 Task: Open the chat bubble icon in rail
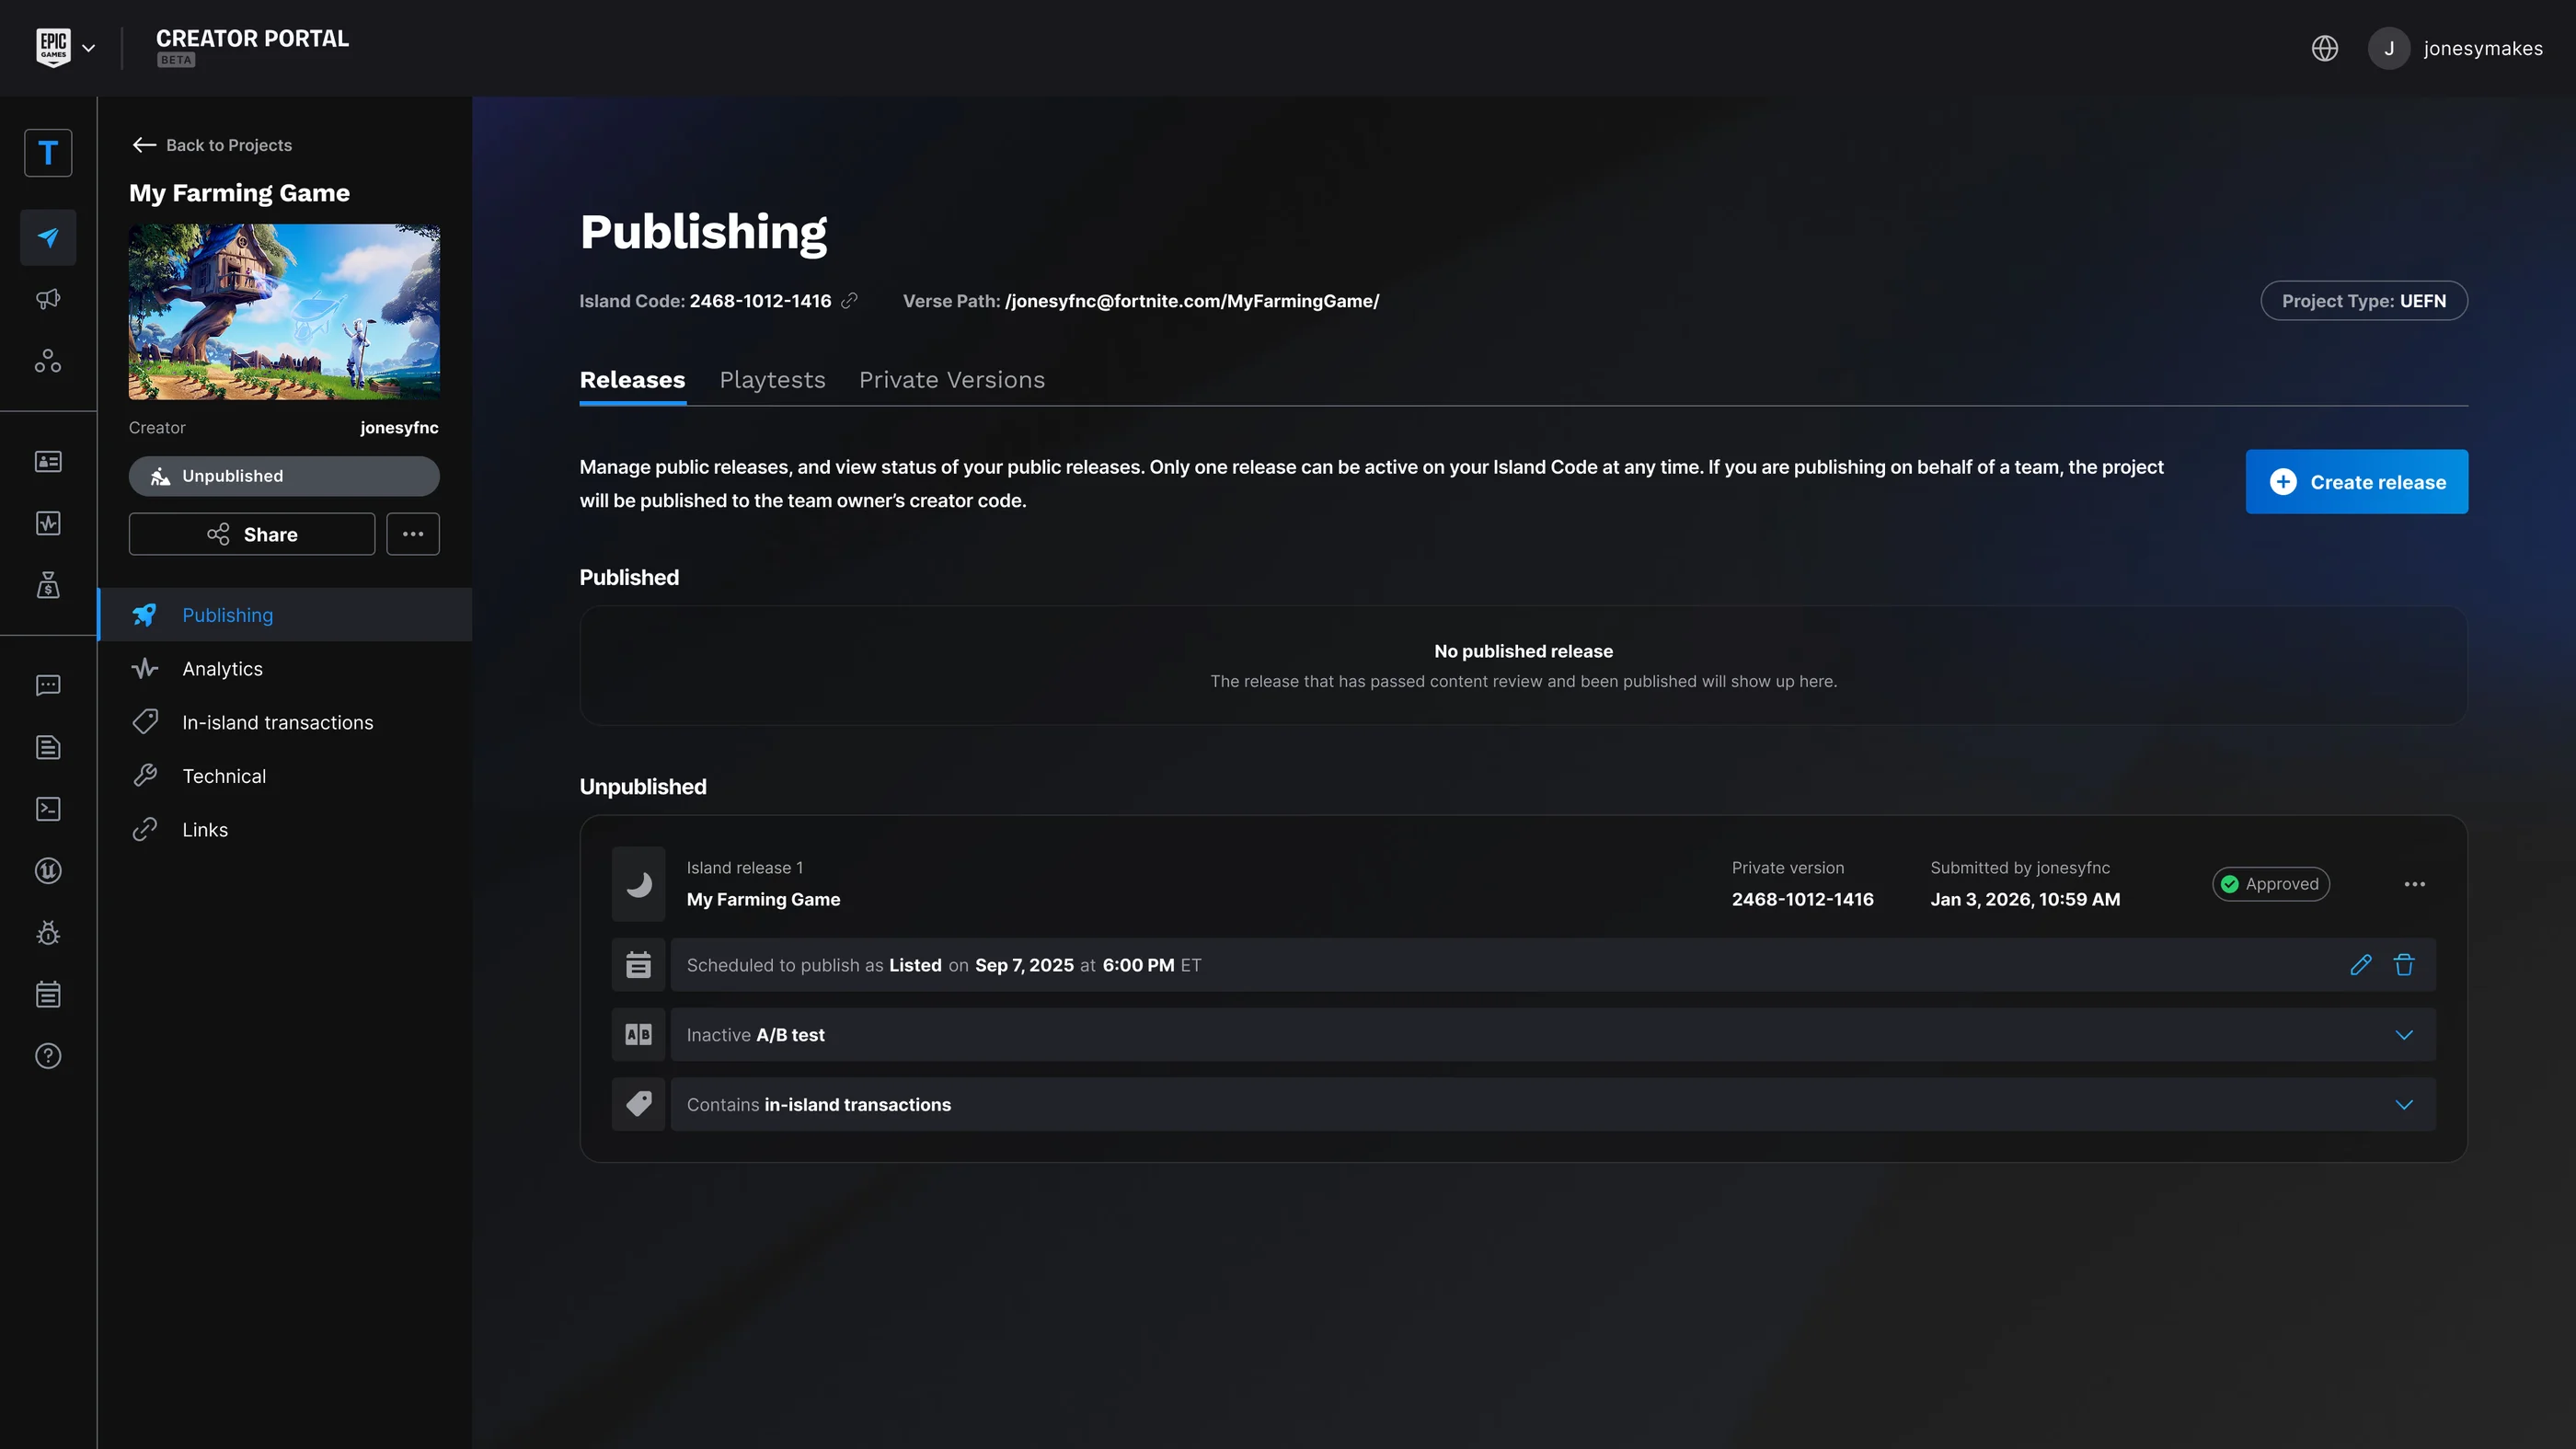point(48,685)
